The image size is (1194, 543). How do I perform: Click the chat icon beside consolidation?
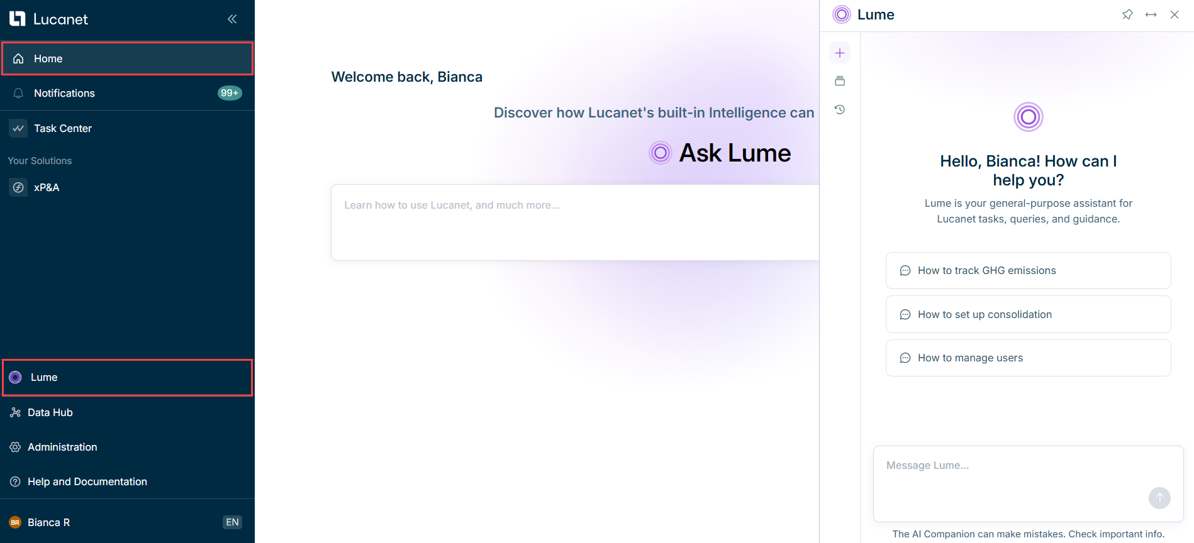905,314
